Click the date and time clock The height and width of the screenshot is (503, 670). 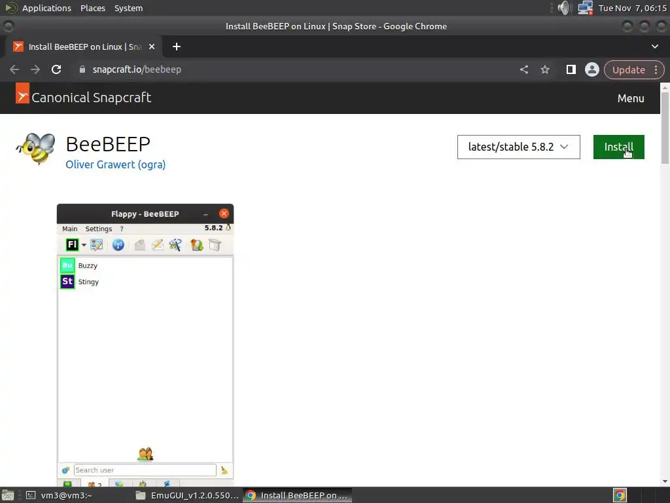633,8
